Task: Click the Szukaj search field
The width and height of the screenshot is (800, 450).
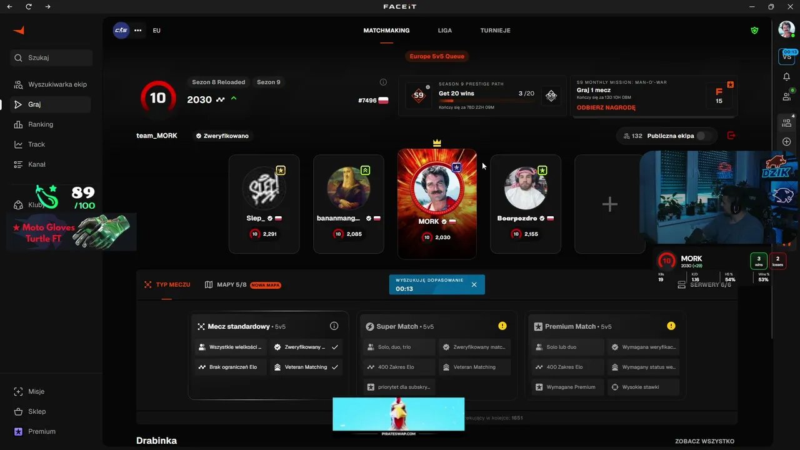Action: pyautogui.click(x=51, y=57)
